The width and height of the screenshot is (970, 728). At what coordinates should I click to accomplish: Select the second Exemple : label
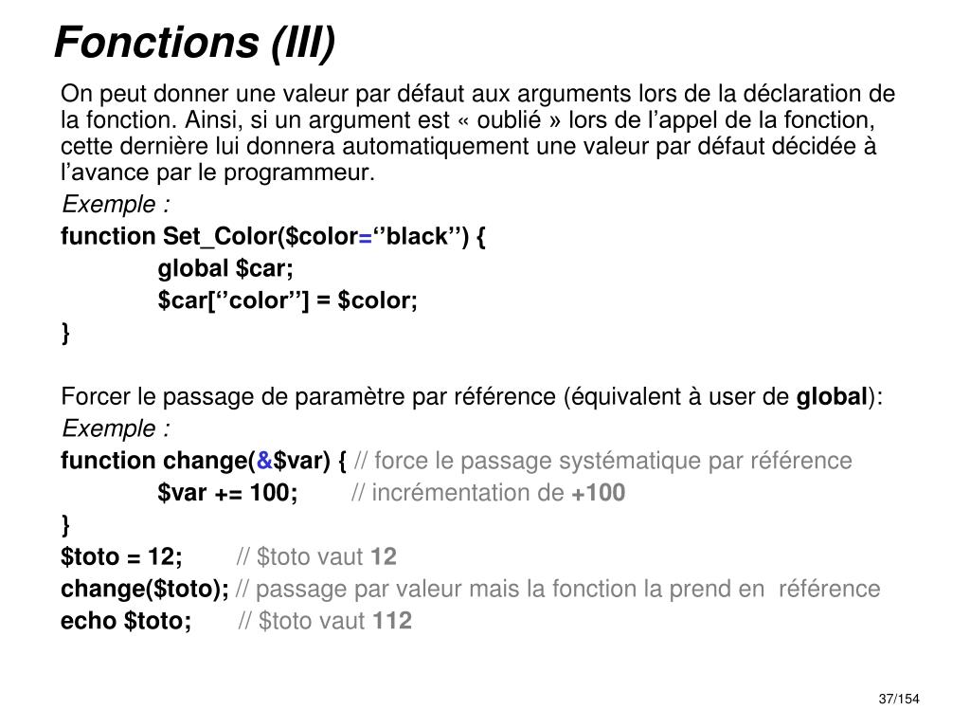click(x=116, y=428)
